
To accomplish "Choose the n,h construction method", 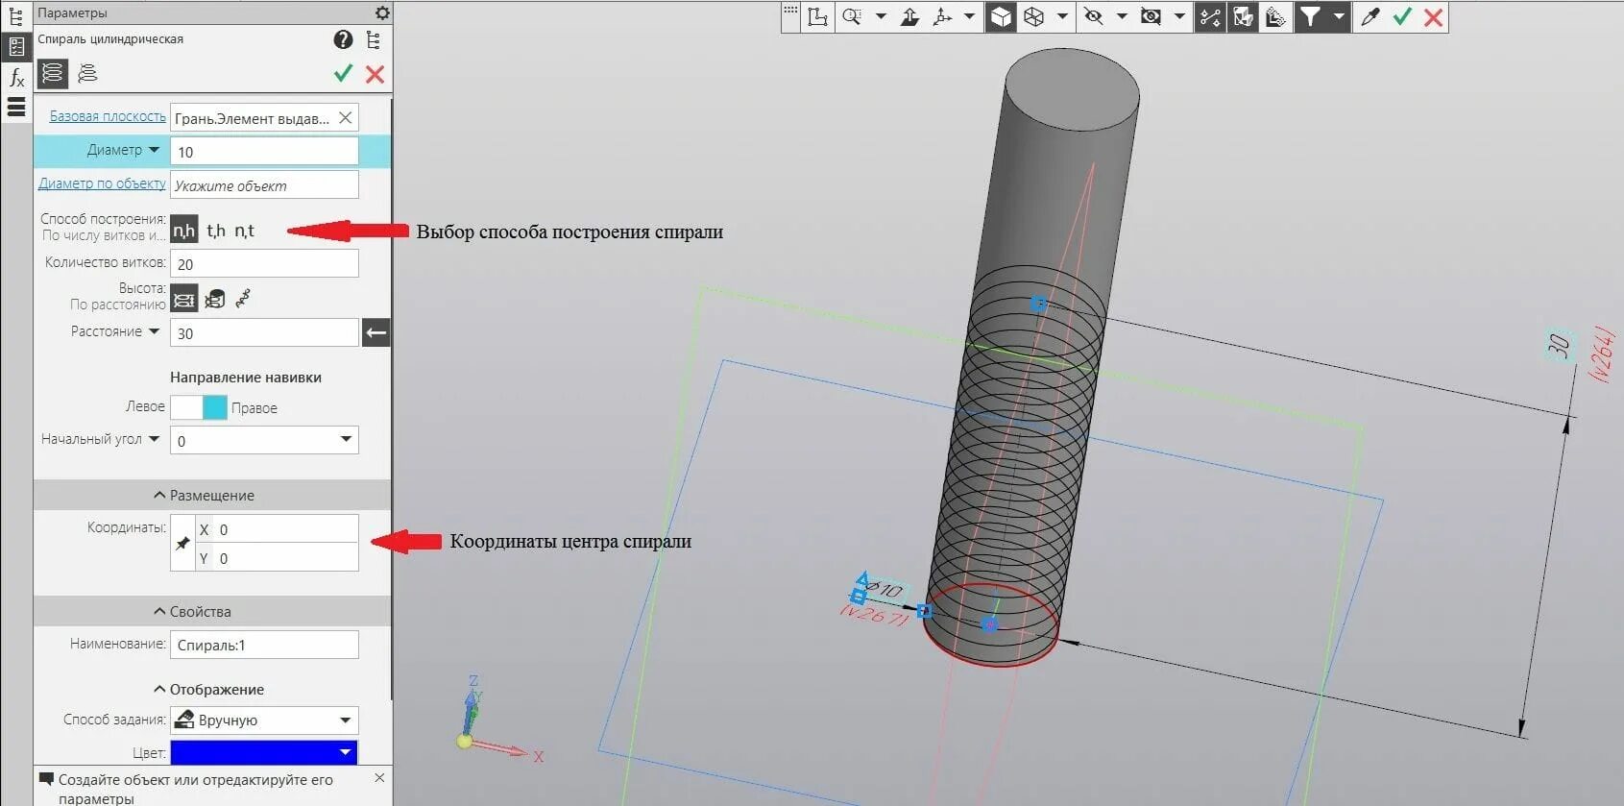I will (x=183, y=231).
